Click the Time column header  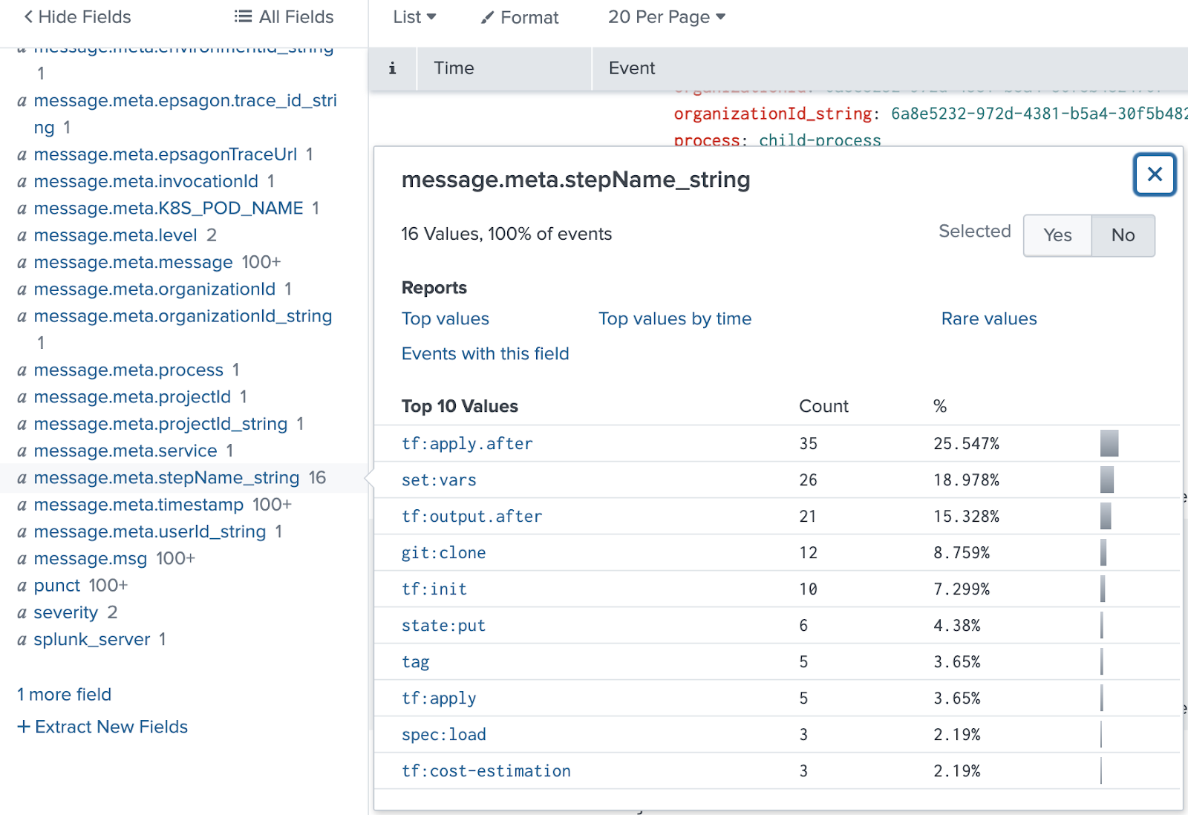coord(454,68)
